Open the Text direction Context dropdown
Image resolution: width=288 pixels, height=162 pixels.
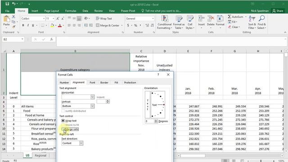81,143
